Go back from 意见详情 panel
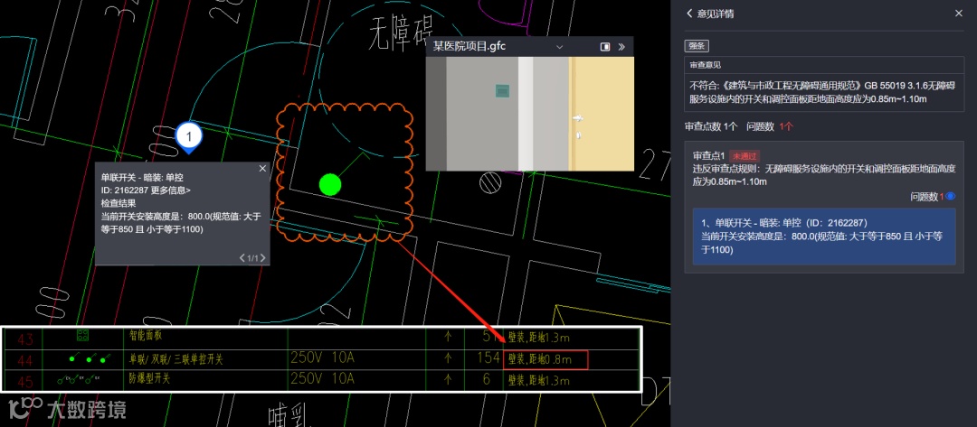This screenshot has height=427, width=977. pyautogui.click(x=689, y=14)
